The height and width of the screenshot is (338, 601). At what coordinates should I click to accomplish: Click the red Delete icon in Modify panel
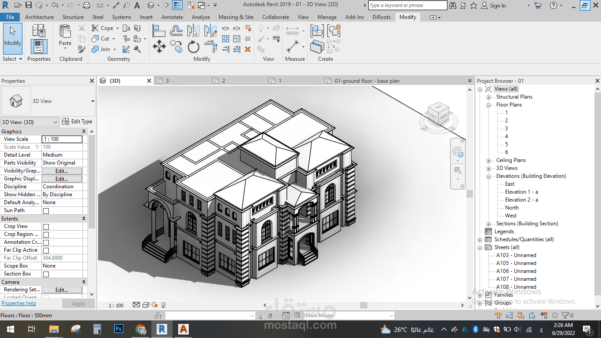coord(248,49)
